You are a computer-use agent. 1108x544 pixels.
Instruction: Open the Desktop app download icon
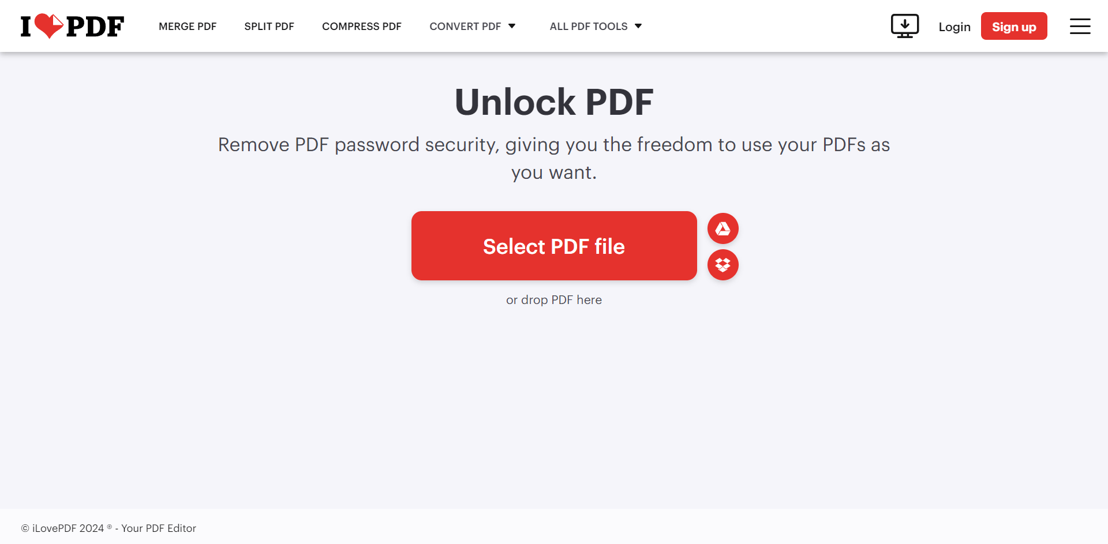[905, 26]
